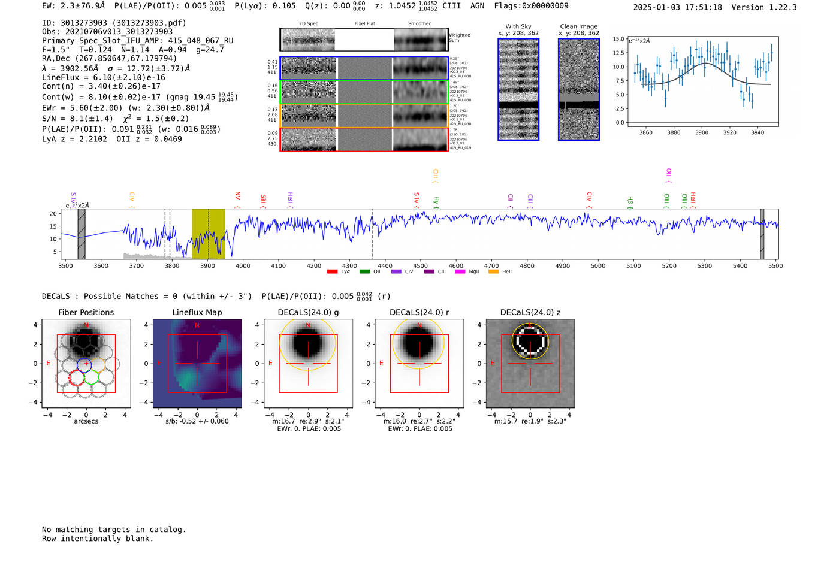Click the EW: 2.3±76.9Å header value
839x571 pixels.
click(74, 6)
